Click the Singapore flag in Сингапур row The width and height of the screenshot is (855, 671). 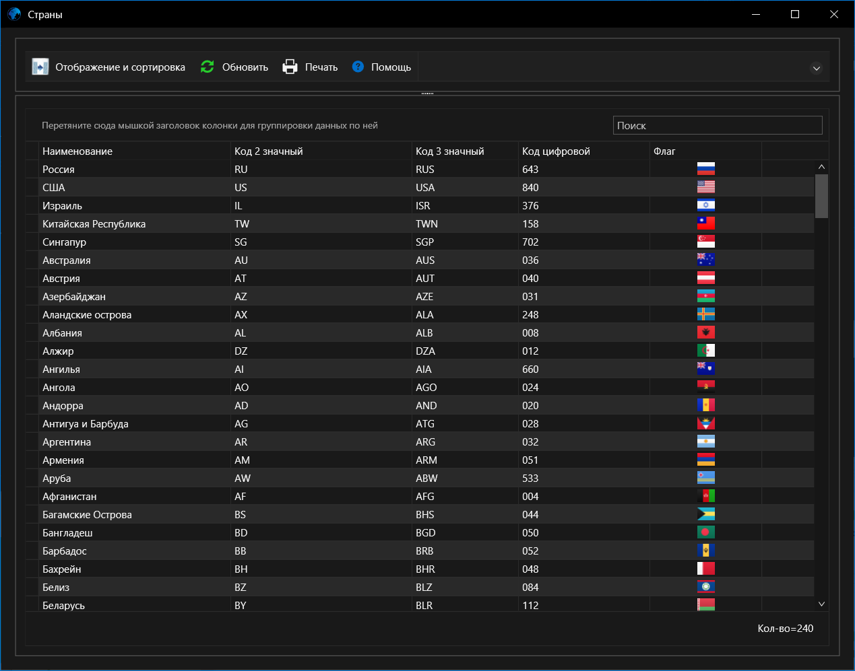point(706,242)
